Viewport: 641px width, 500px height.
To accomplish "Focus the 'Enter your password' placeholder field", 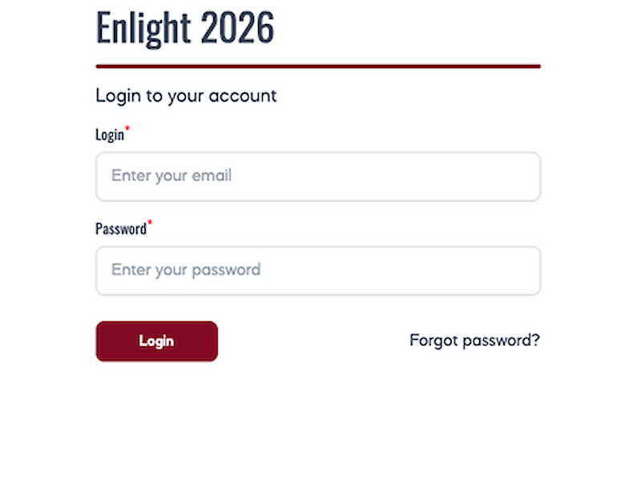I will (x=318, y=270).
